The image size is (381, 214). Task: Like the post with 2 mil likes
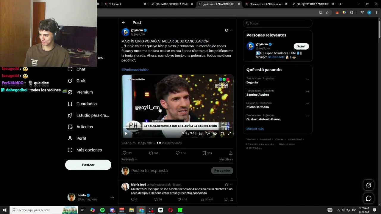click(177, 153)
